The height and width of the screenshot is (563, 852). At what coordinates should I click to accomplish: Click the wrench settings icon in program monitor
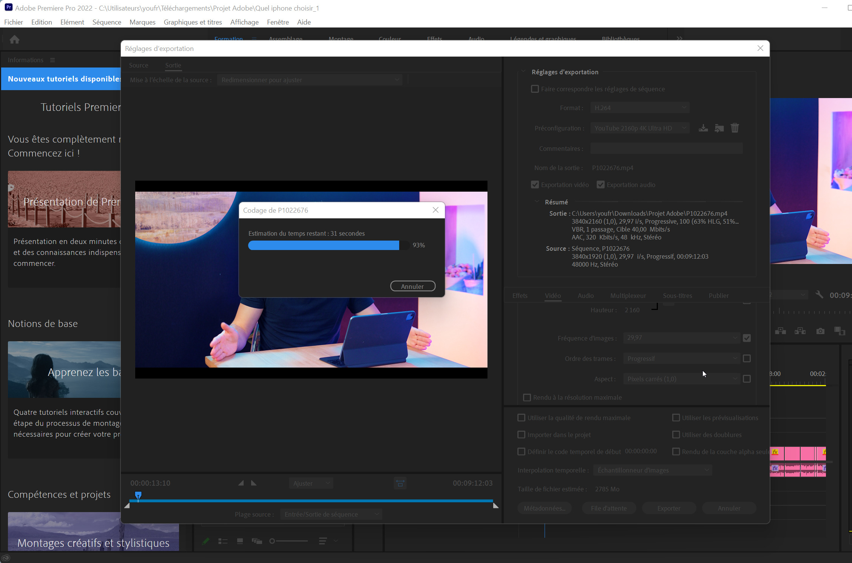click(819, 295)
